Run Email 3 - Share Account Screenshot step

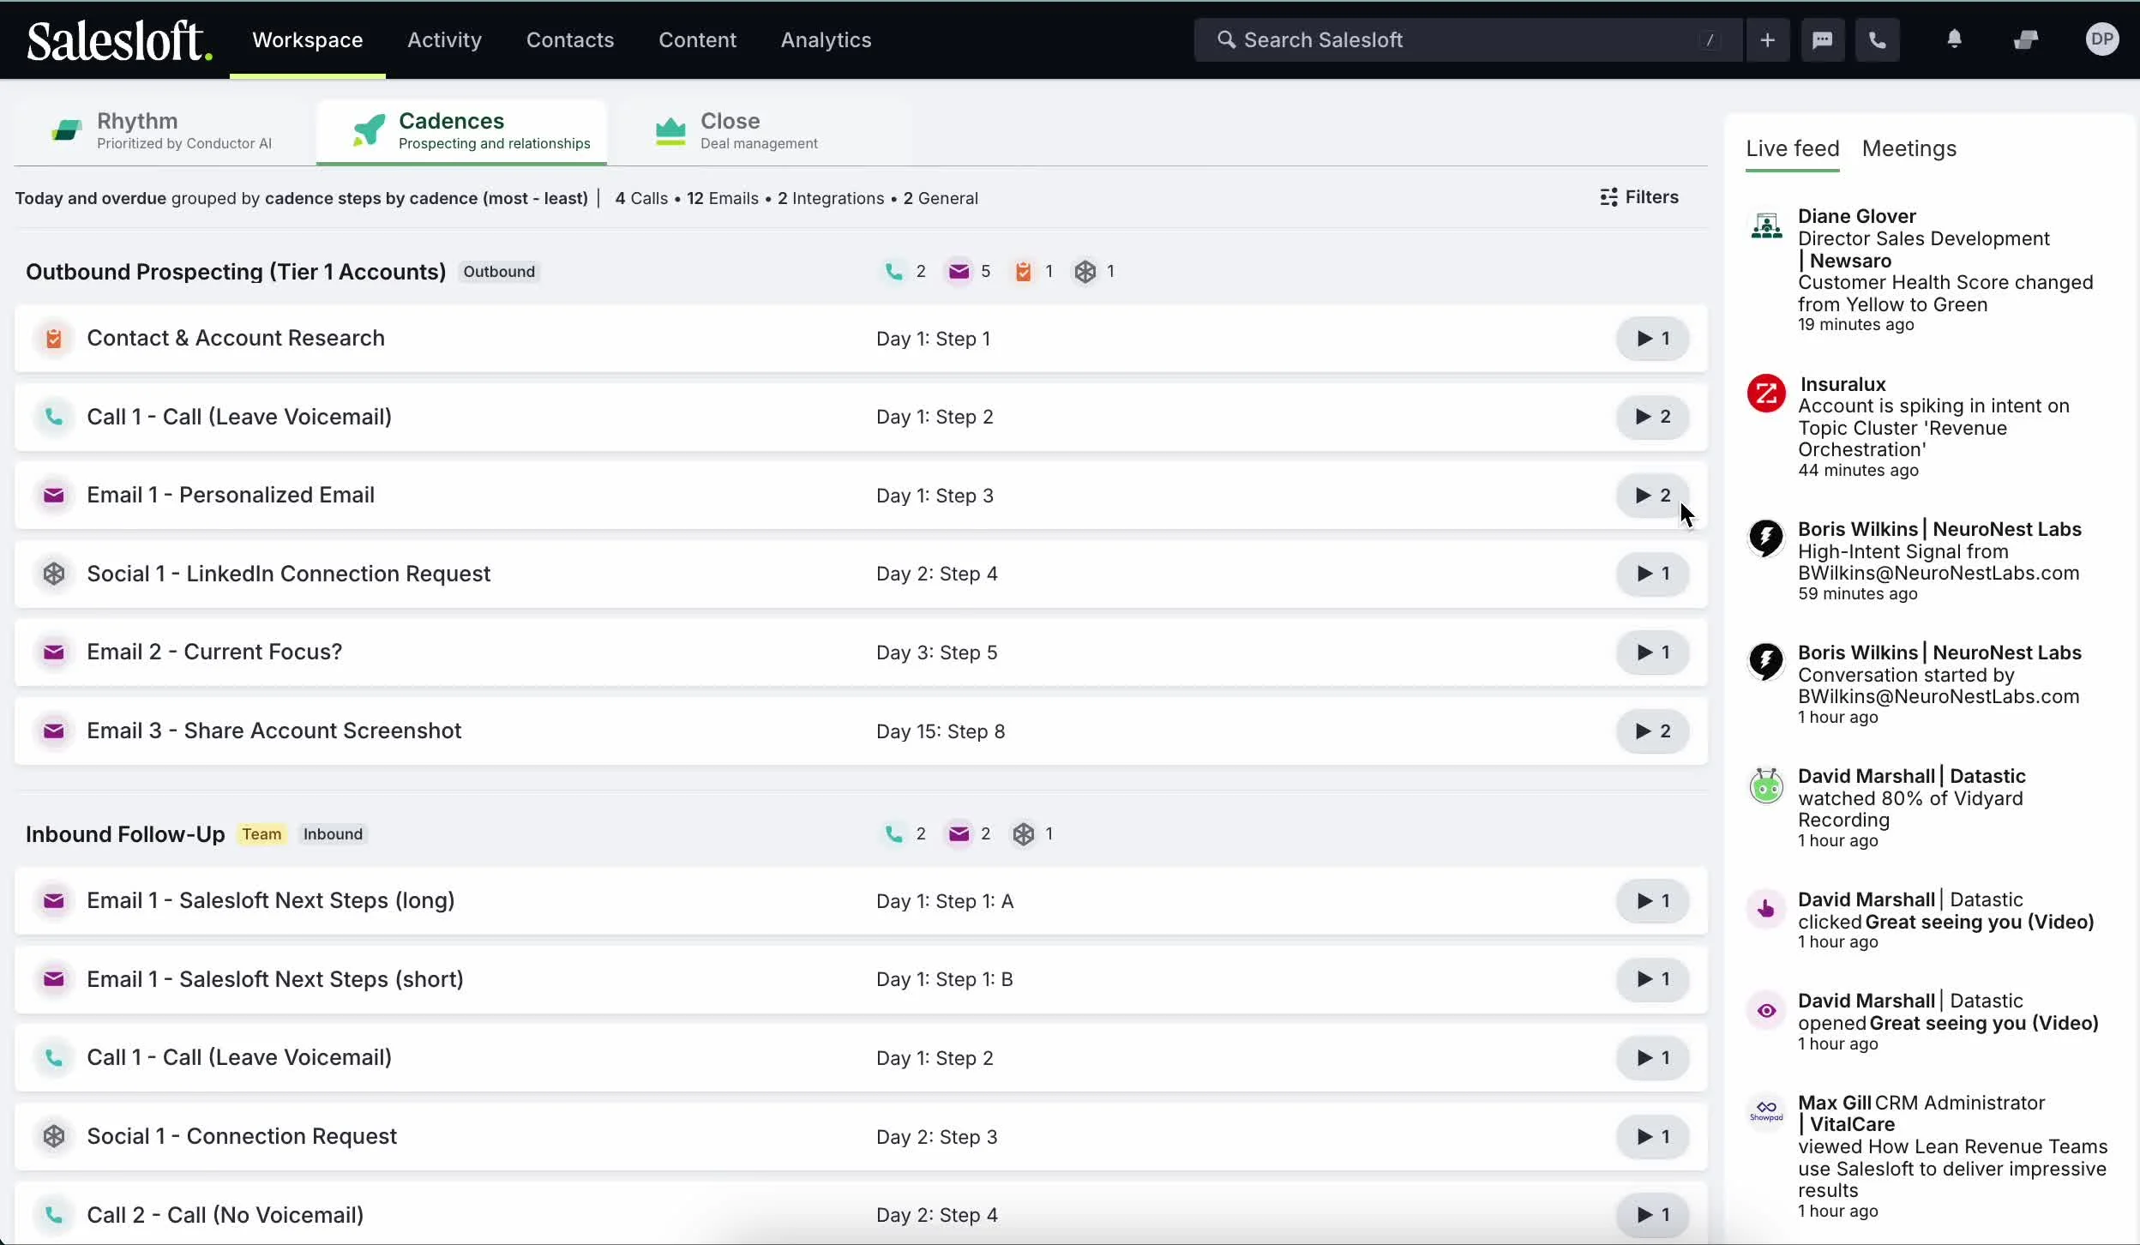(1653, 731)
